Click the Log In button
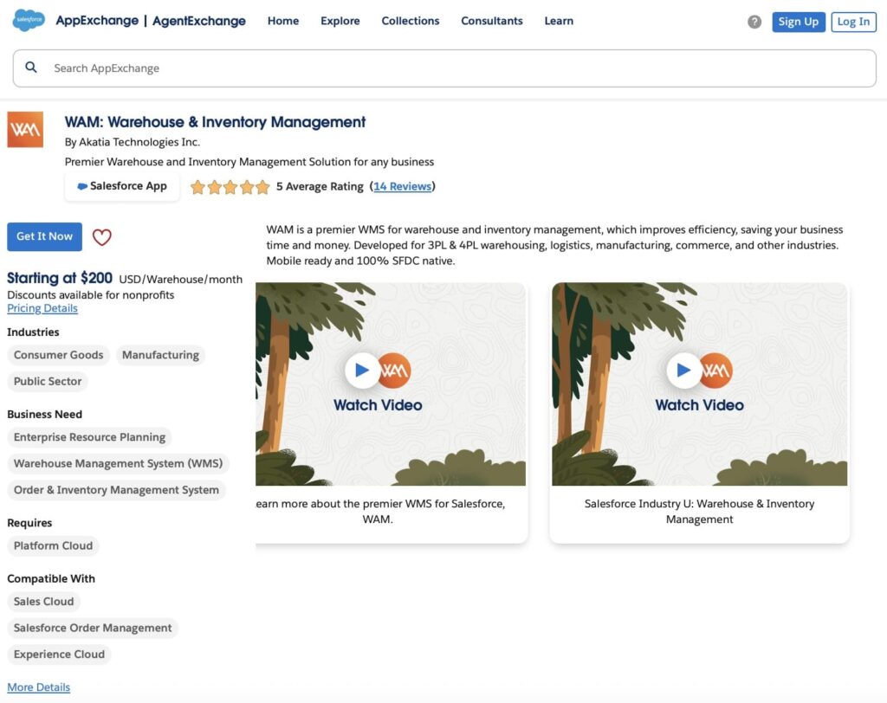This screenshot has height=703, width=887. click(853, 22)
